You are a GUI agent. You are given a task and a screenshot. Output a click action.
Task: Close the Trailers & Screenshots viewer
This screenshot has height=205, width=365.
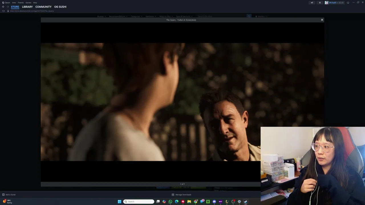coord(322,20)
